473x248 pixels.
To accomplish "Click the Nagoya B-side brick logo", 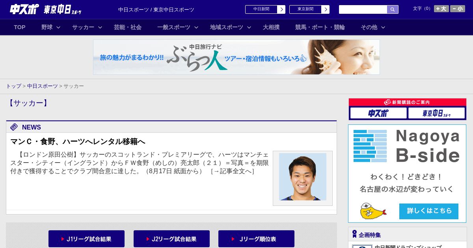I will [x=370, y=146].
